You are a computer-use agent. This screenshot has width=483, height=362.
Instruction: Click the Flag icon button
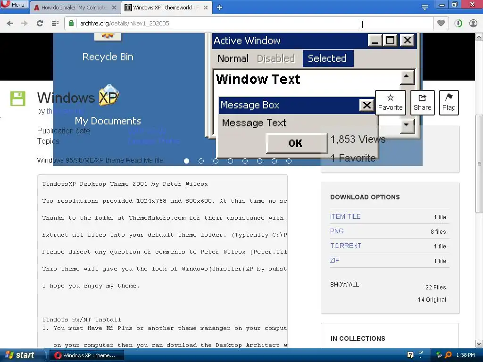449,103
